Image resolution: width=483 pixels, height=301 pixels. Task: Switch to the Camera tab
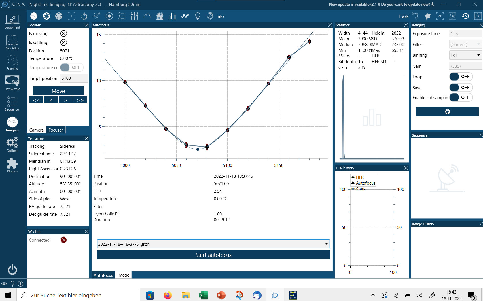37,130
